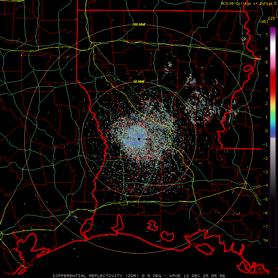Click the color bar's '-3' tick label

point(265,172)
